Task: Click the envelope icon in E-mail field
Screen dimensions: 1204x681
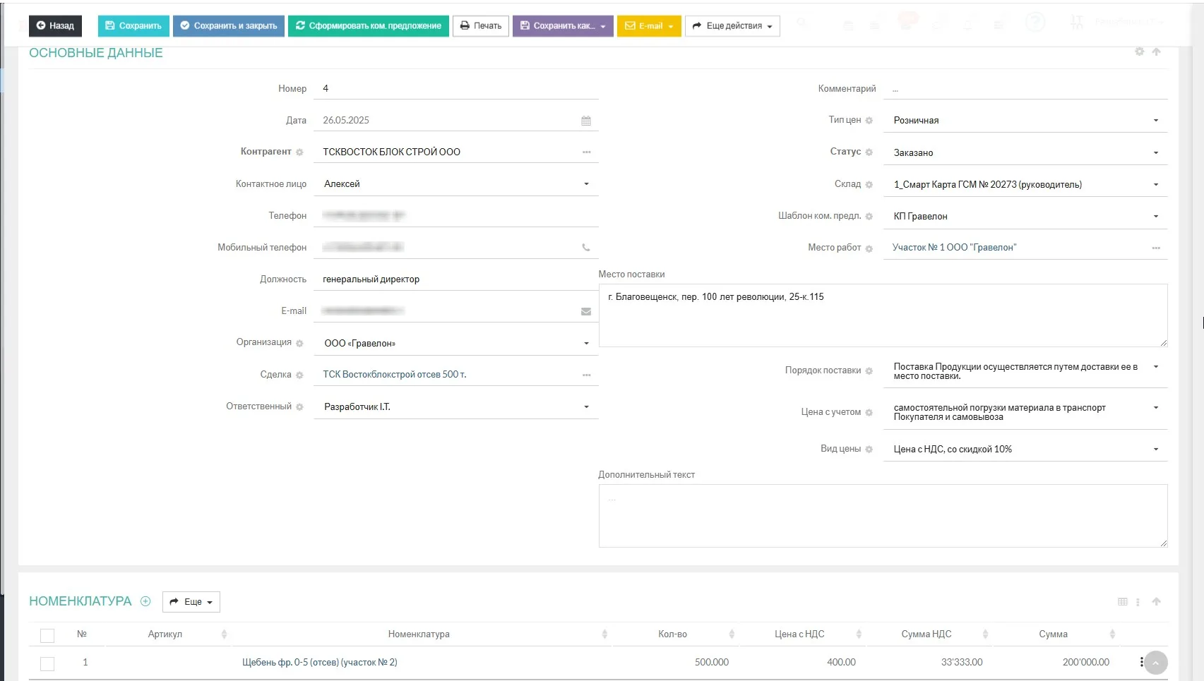Action: [x=585, y=311]
